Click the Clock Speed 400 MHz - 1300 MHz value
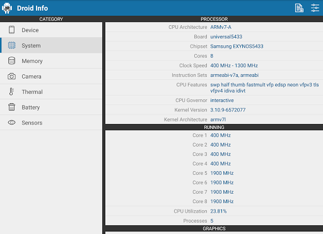This screenshot has width=323, height=234. point(234,65)
